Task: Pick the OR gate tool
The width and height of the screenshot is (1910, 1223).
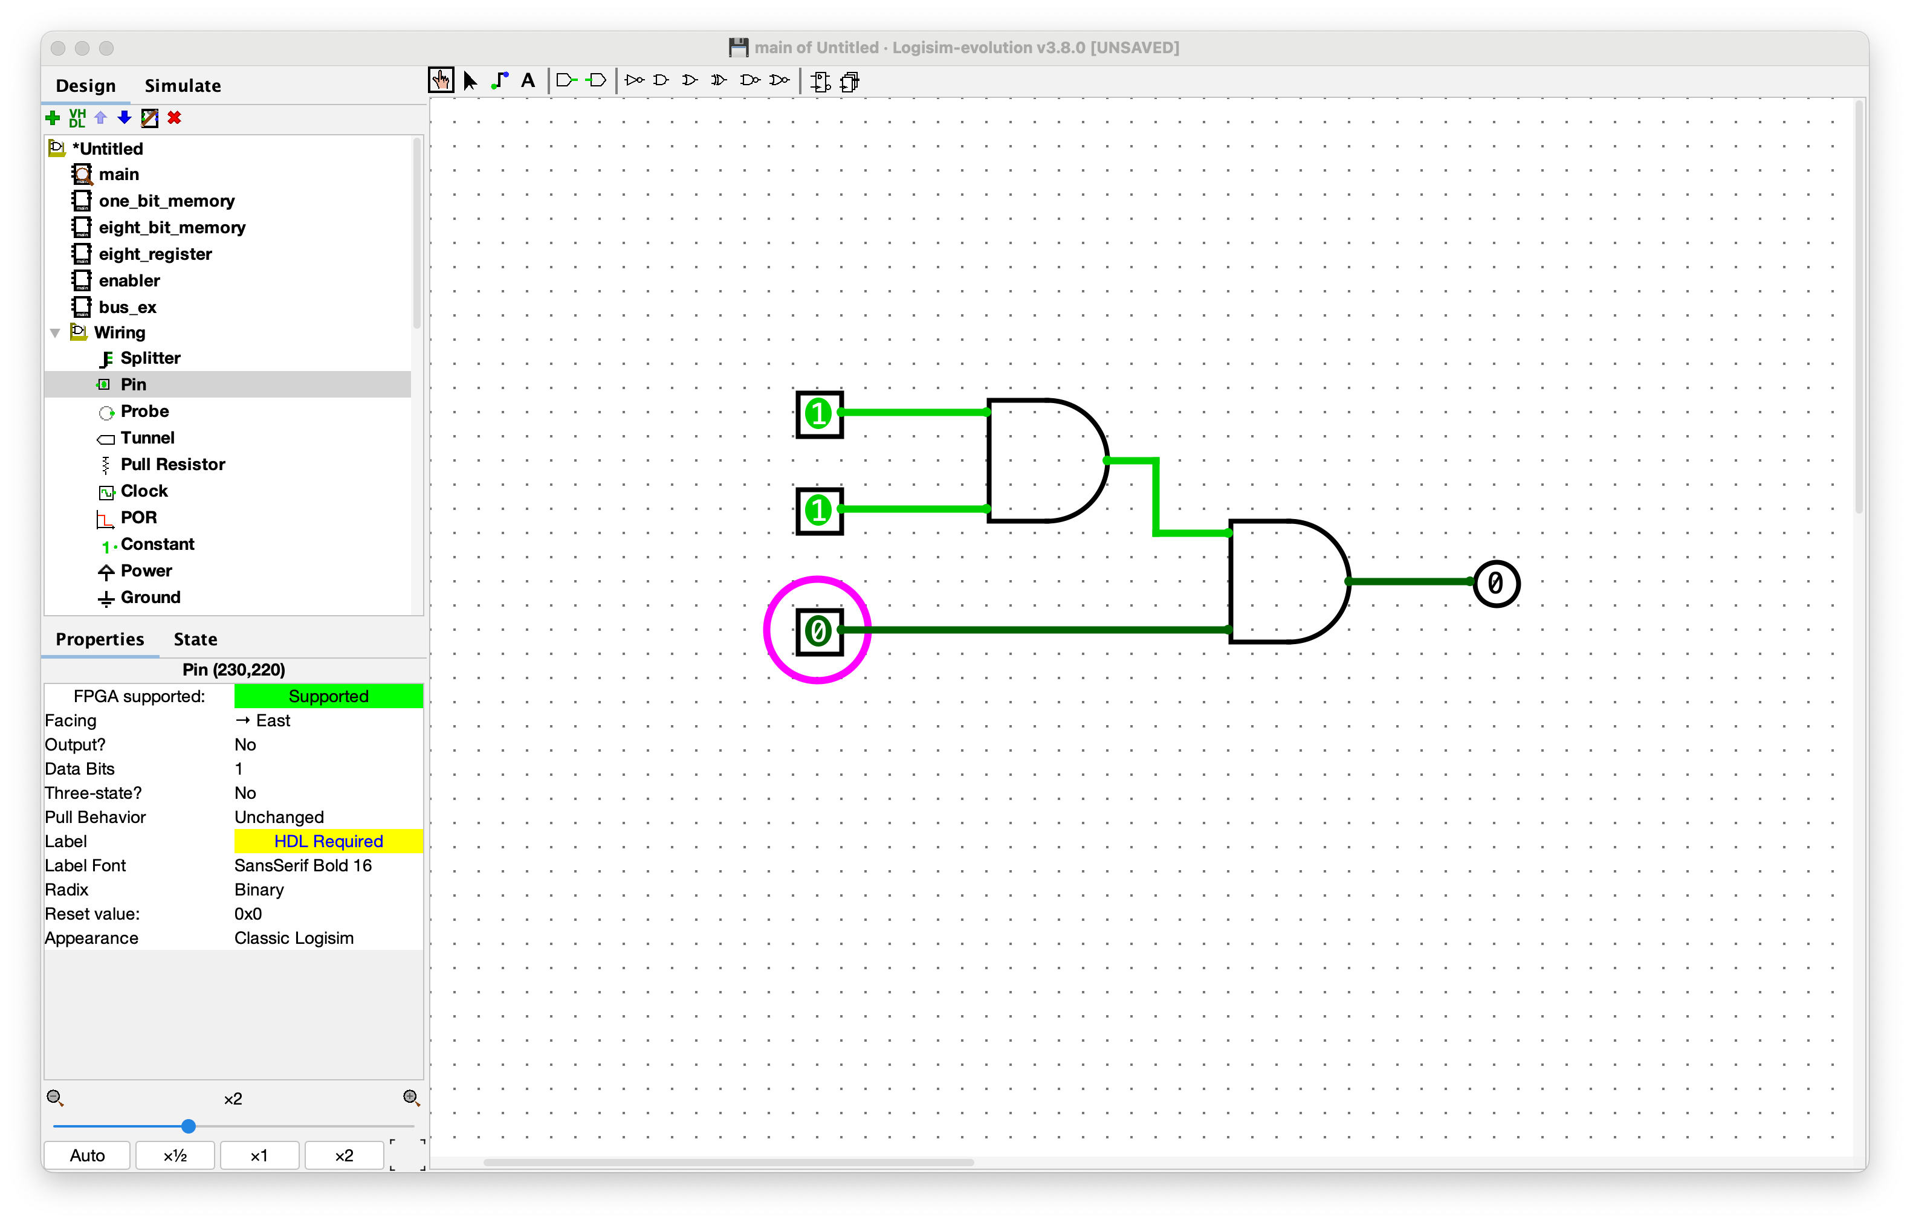Action: tap(690, 80)
